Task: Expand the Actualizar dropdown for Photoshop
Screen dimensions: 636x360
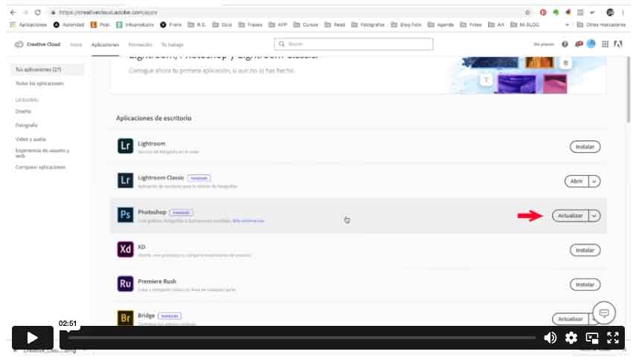Action: 594,215
